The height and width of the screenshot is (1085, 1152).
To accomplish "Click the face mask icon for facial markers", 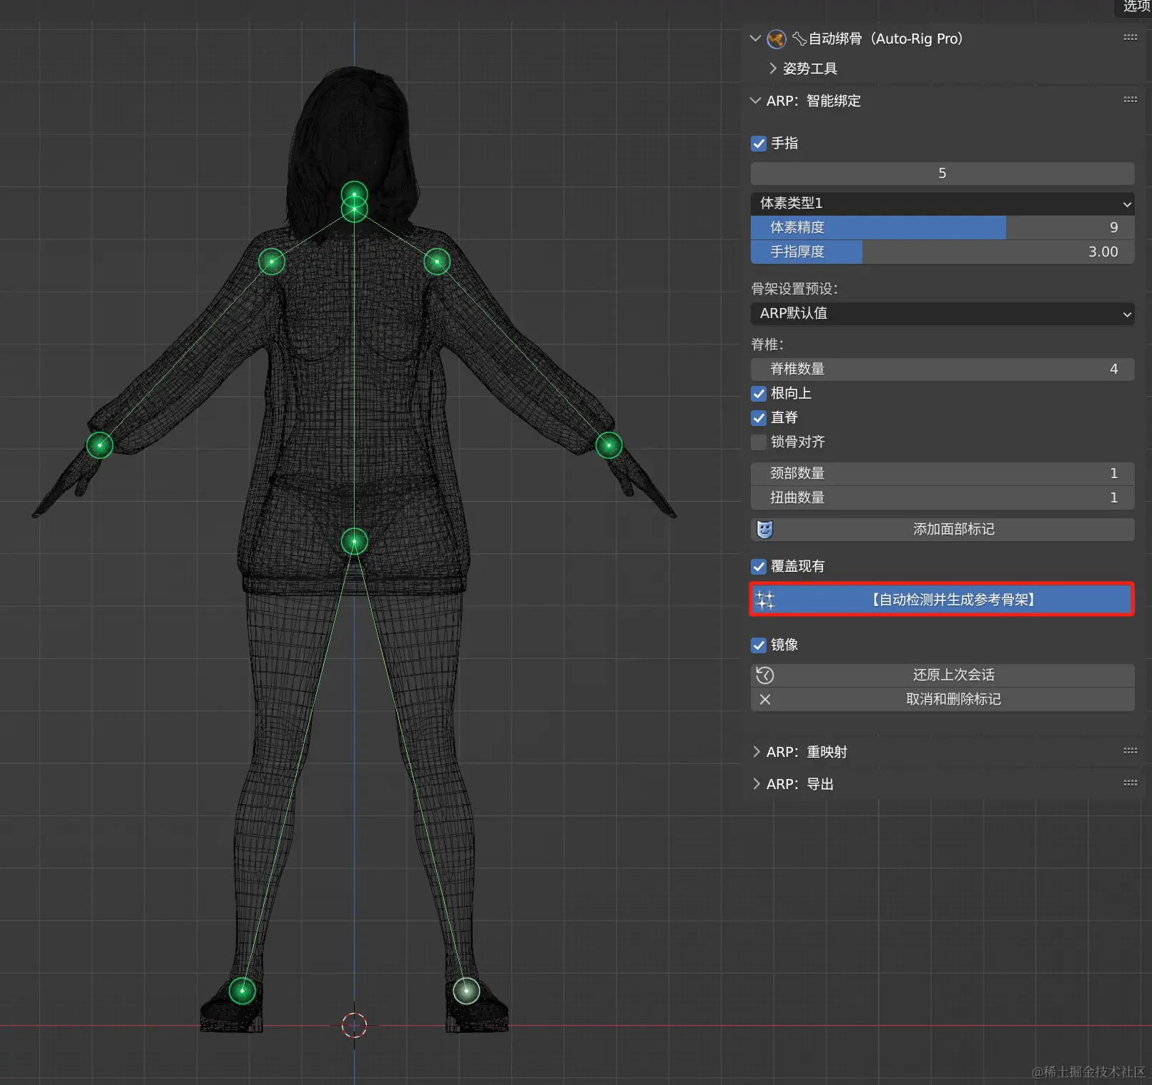I will (765, 530).
